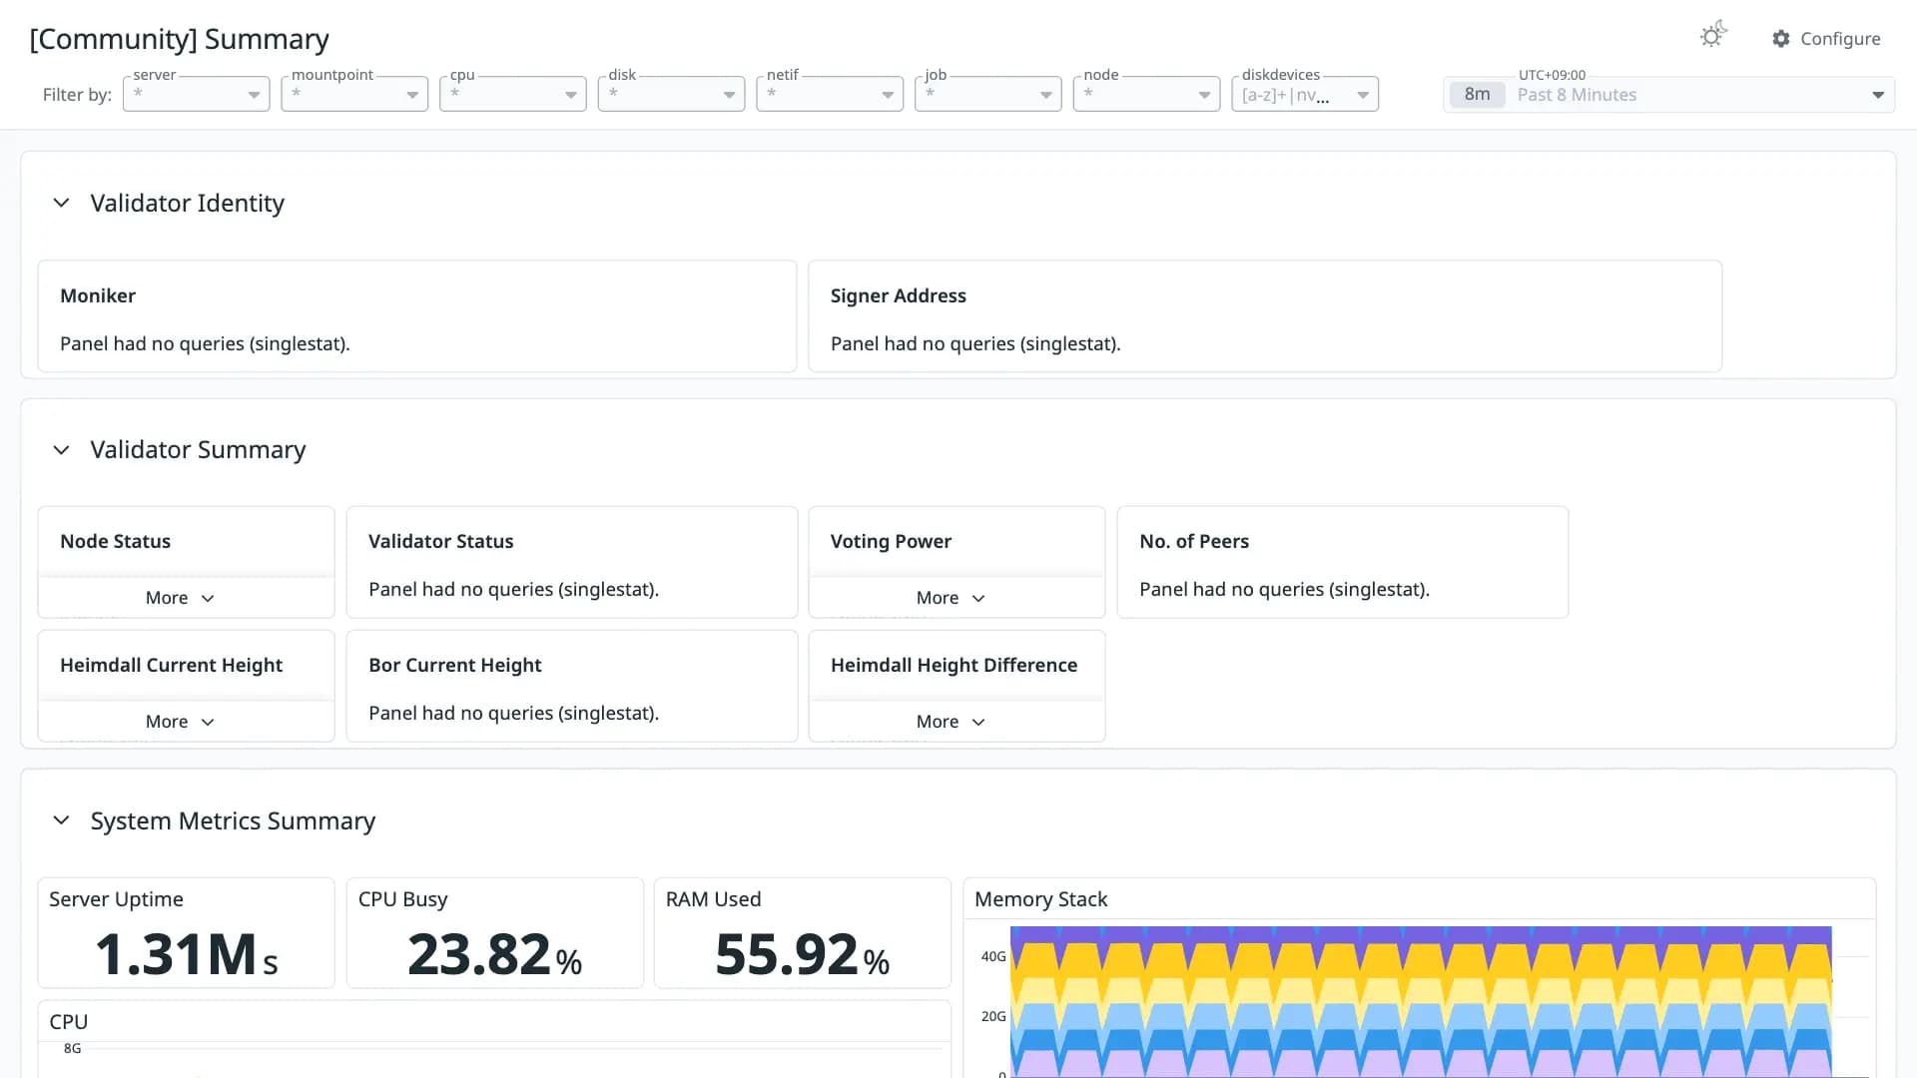Expand More under Heimdall Current Height
This screenshot has height=1078, width=1917.
[180, 722]
